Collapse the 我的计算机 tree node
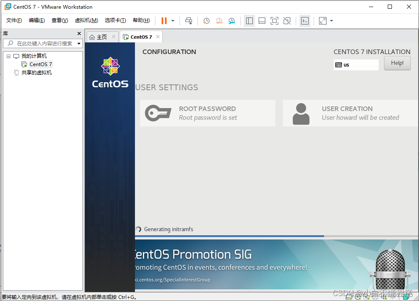Viewport: 419px width, 301px height. coord(9,56)
